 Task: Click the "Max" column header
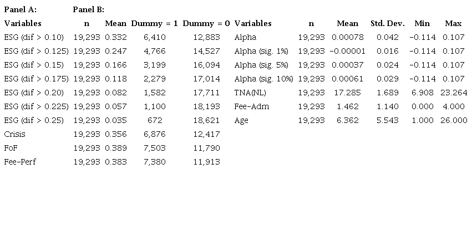[453, 23]
